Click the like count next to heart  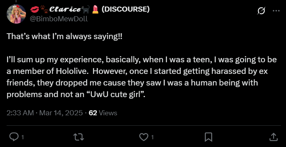[152, 137]
